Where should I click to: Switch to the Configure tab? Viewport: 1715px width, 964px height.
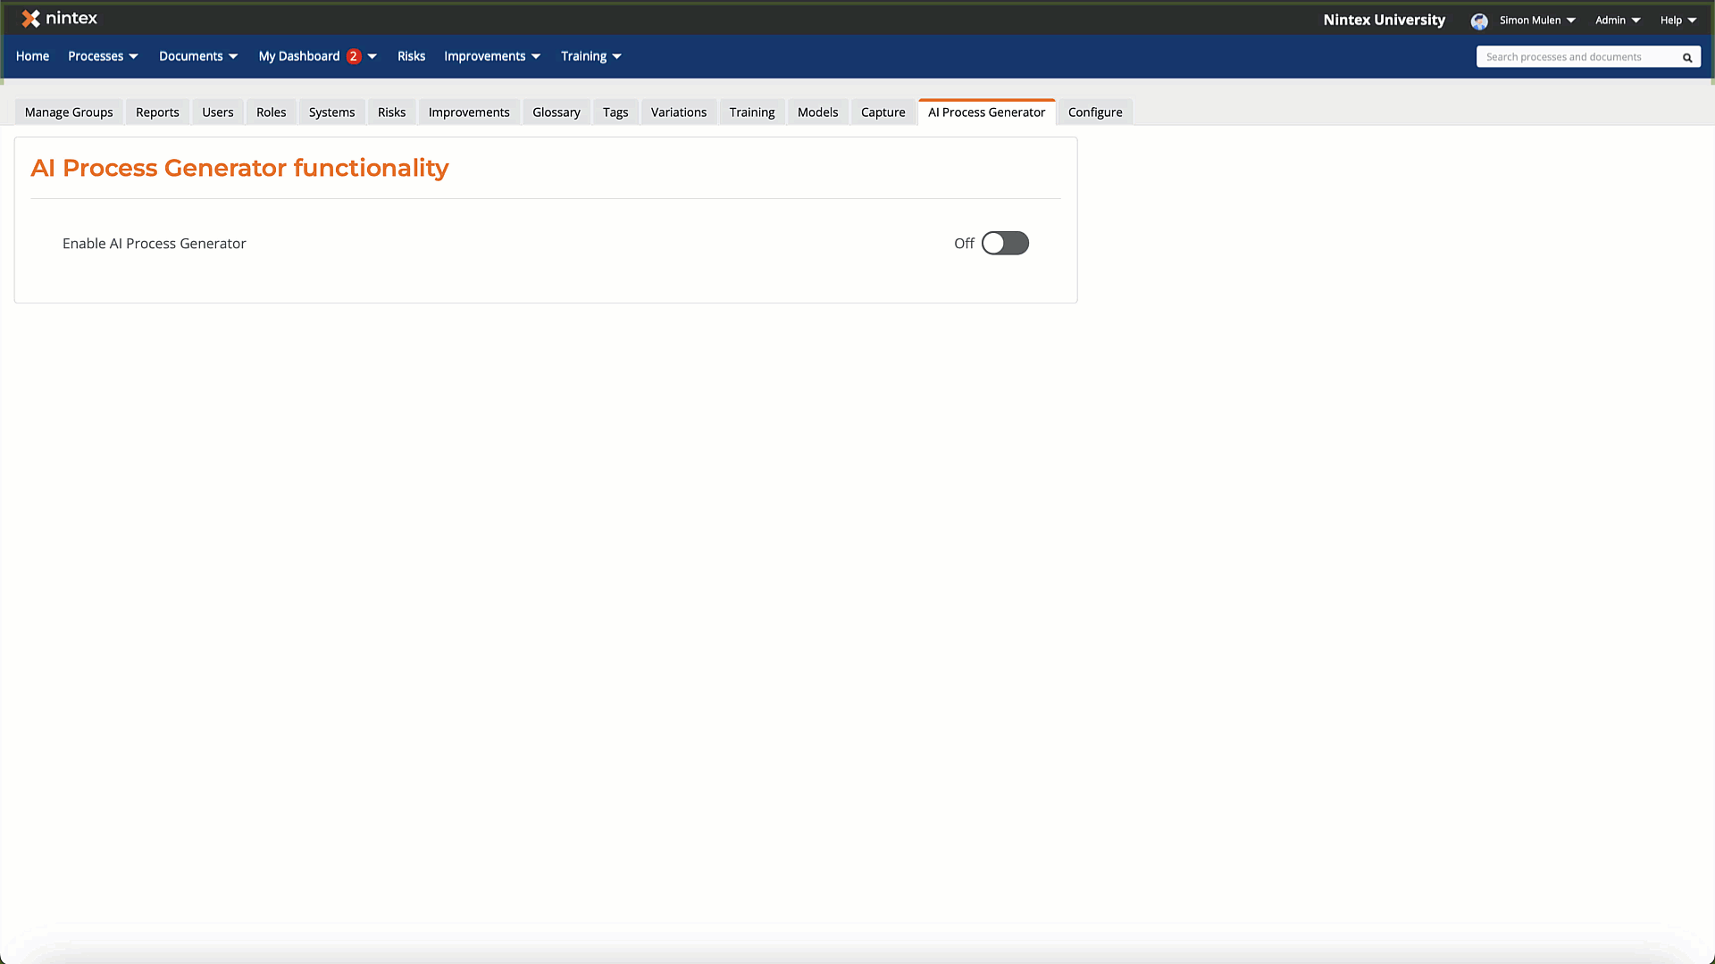[1095, 112]
